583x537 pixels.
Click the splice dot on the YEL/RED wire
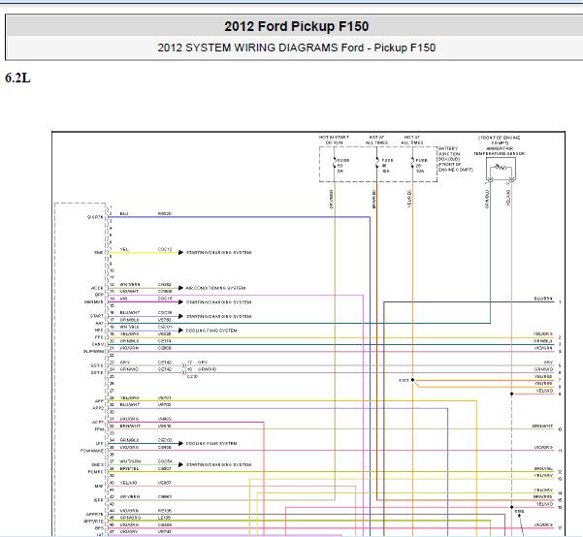tap(412, 380)
